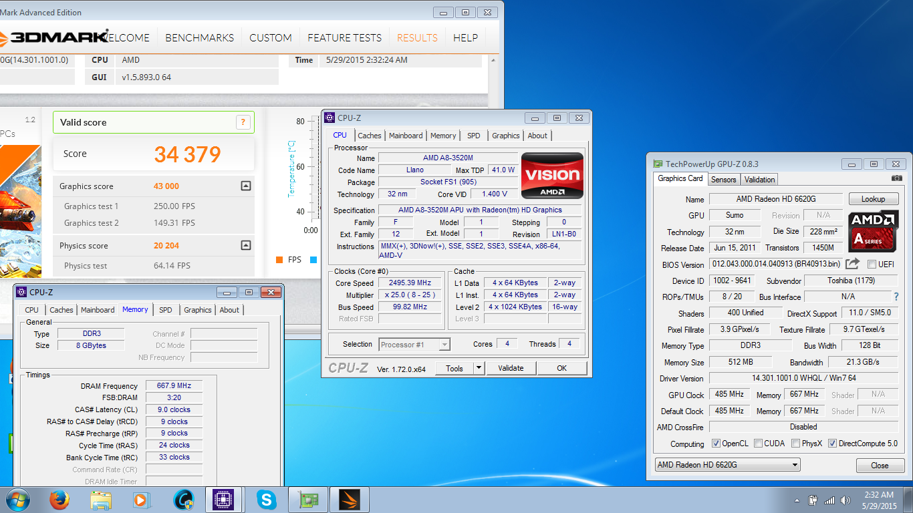This screenshot has width=913, height=513.
Task: Open the Validation tab in GPU-Z
Action: (760, 179)
